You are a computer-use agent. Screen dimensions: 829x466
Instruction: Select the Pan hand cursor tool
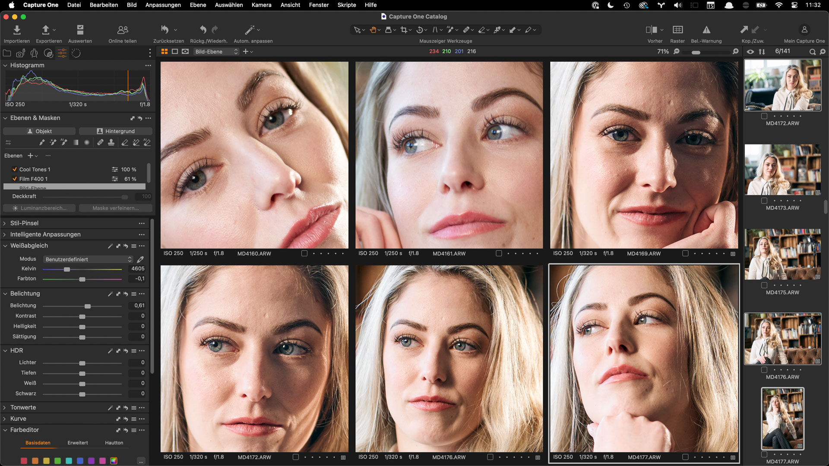[373, 30]
